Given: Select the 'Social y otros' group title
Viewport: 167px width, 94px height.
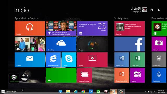Looking at the screenshot, I should pyautogui.click(x=121, y=18).
